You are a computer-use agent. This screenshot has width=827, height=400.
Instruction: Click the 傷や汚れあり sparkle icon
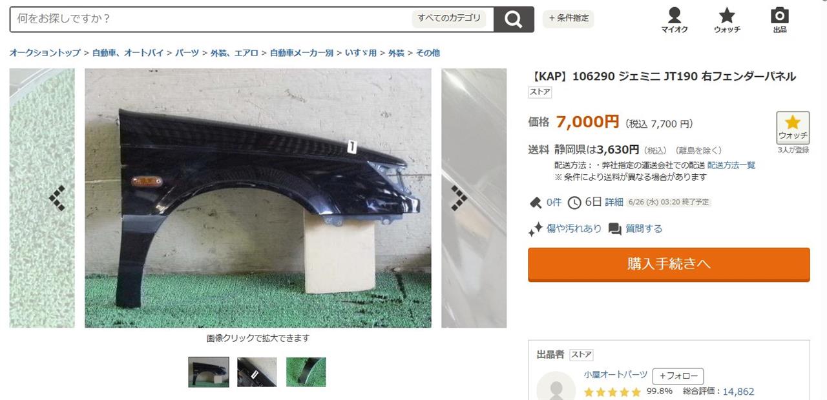point(535,229)
